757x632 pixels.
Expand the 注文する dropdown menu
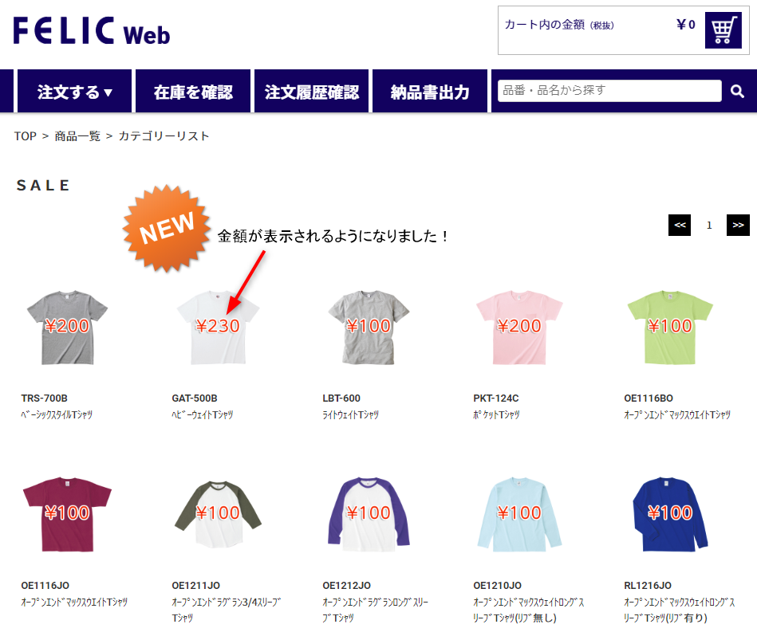pyautogui.click(x=74, y=91)
